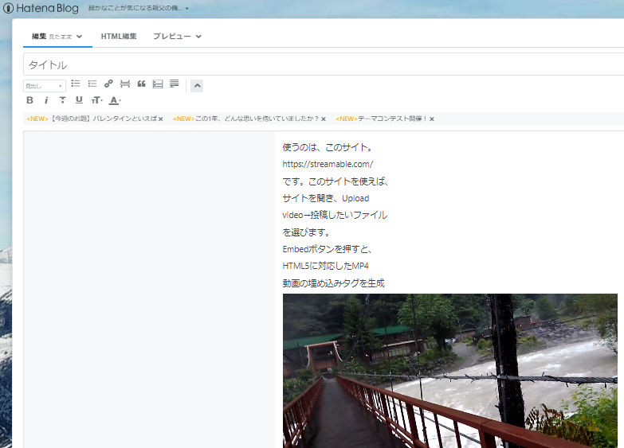This screenshot has width=624, height=448.
Task: Click the line Embedボタンを押すと、
Action: coord(328,249)
